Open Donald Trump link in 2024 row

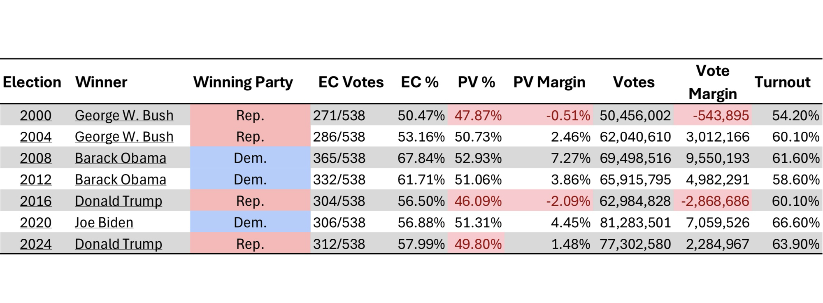119,244
